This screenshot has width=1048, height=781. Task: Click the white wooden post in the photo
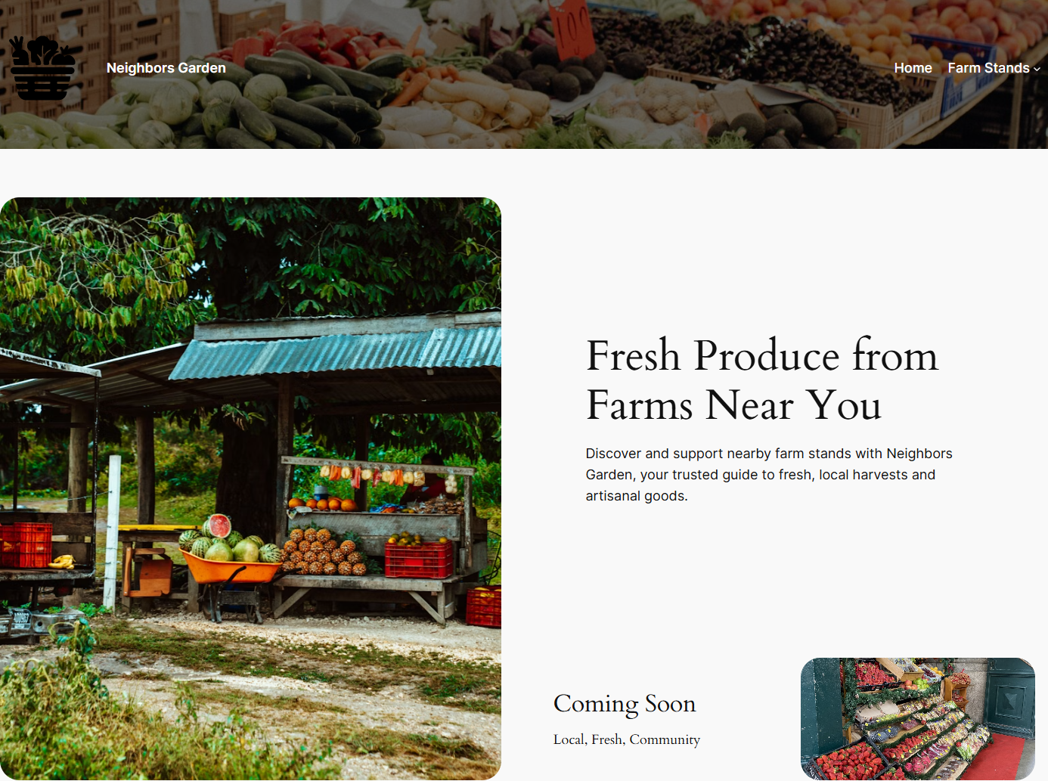[x=113, y=532]
